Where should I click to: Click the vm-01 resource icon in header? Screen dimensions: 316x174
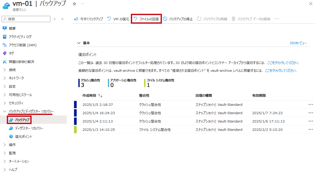pyautogui.click(x=6, y=5)
